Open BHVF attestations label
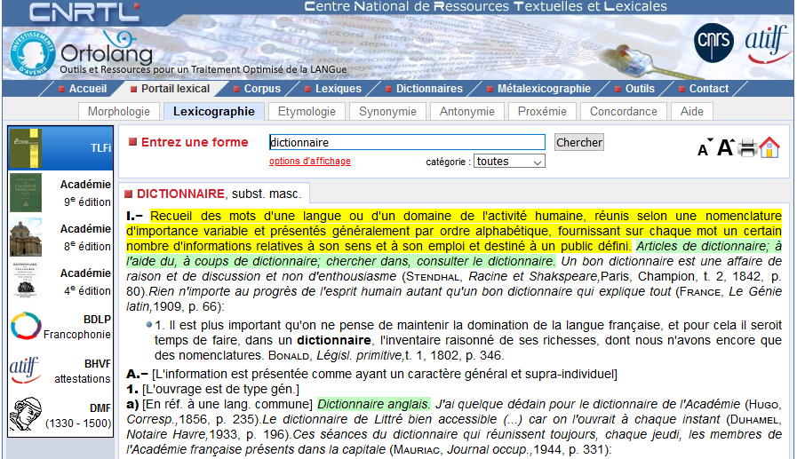Screen dimensions: 797x459 83,371
